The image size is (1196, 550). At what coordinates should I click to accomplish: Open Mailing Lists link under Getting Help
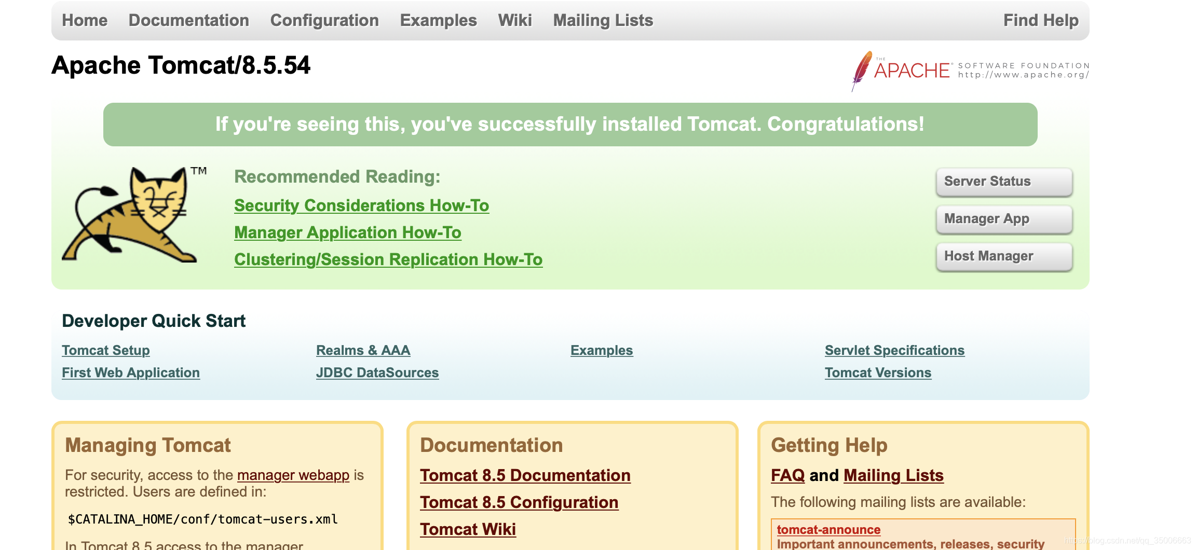[893, 475]
